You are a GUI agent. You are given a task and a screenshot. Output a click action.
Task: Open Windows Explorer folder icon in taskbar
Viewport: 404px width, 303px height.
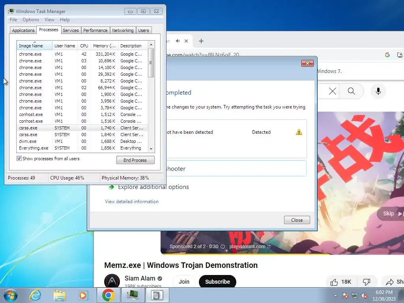coord(60,296)
